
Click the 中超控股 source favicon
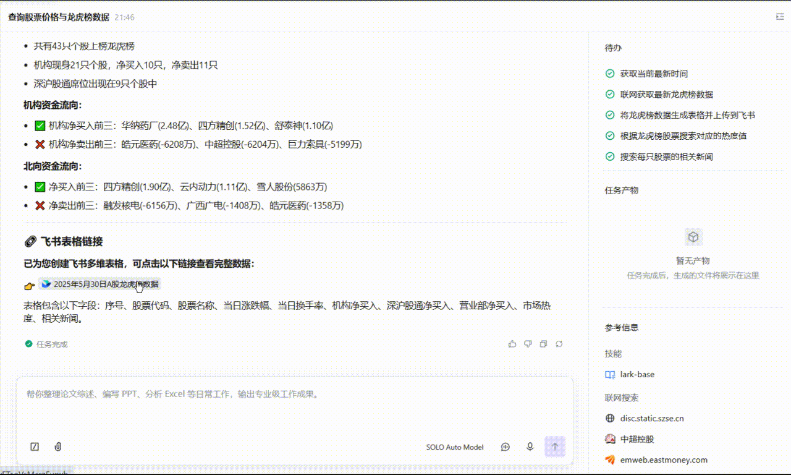click(x=610, y=439)
